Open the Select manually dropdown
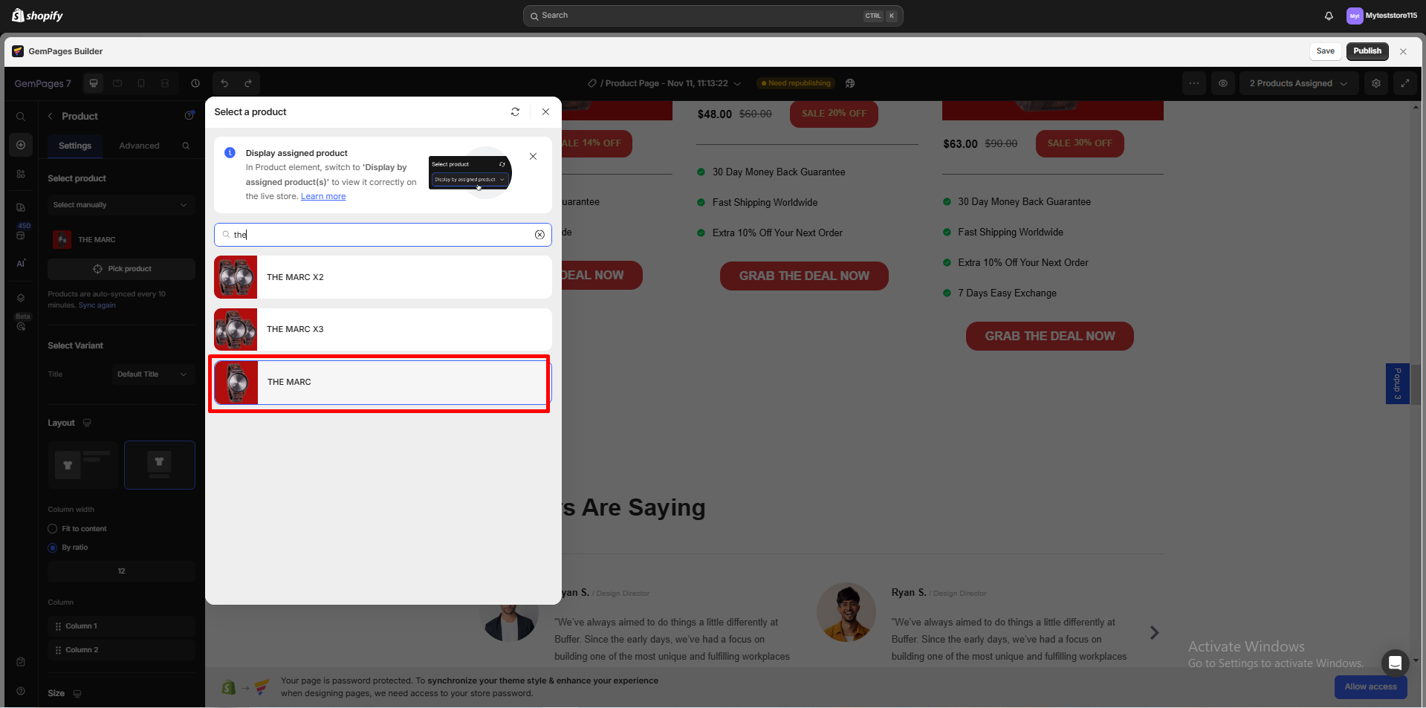1426x708 pixels. click(121, 205)
